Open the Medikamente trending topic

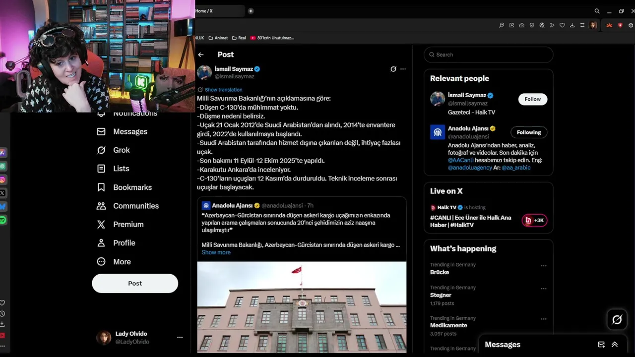point(448,325)
